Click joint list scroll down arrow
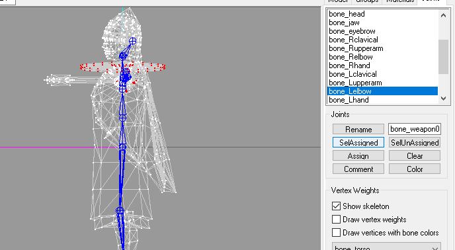Viewport: 455px width, 250px height. 443,99
